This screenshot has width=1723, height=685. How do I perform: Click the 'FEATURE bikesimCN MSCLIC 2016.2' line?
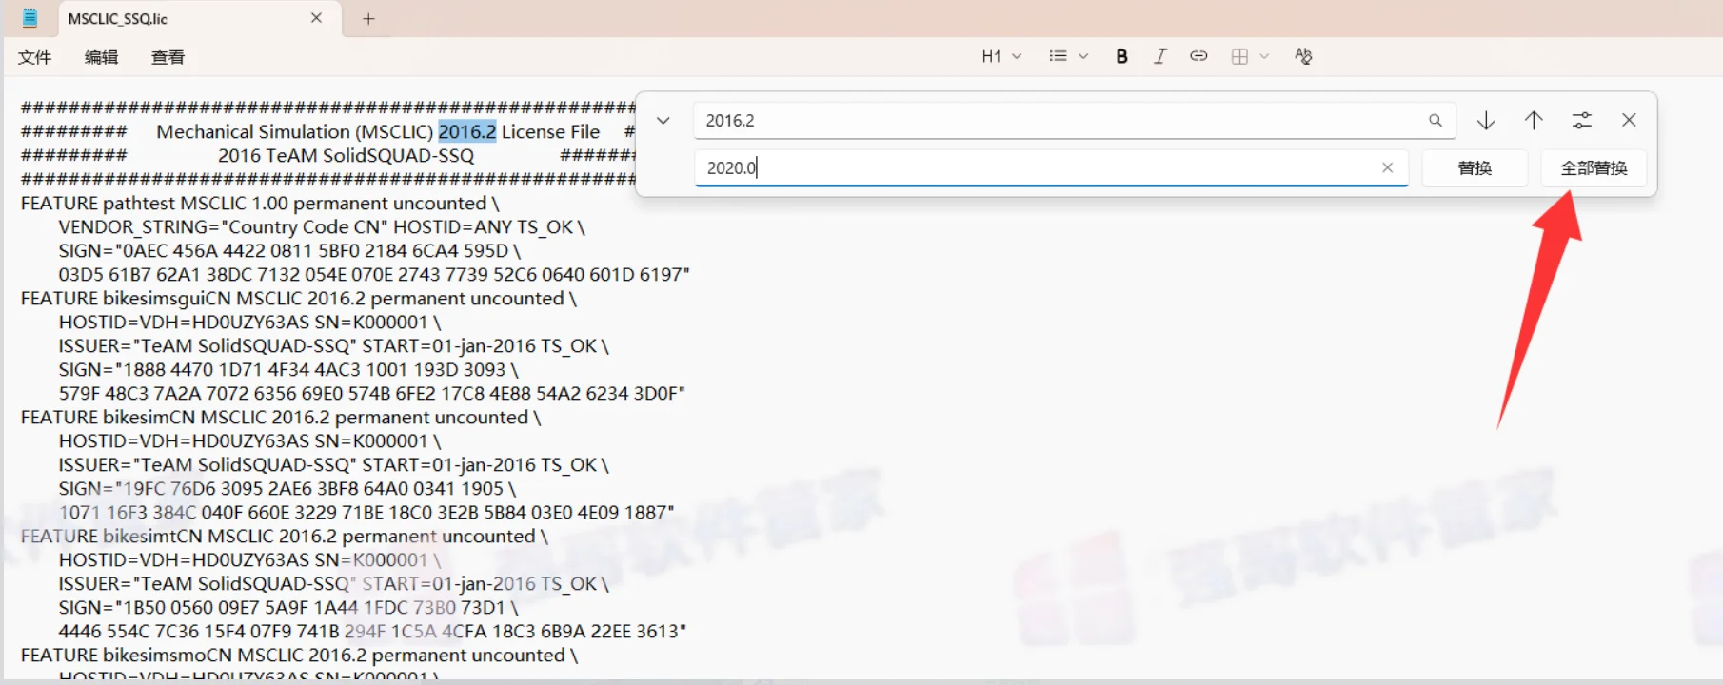[281, 417]
